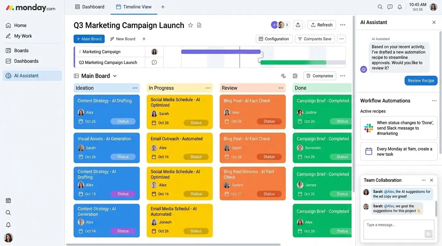Click the calendar icon next to Compnetes

pos(295,76)
